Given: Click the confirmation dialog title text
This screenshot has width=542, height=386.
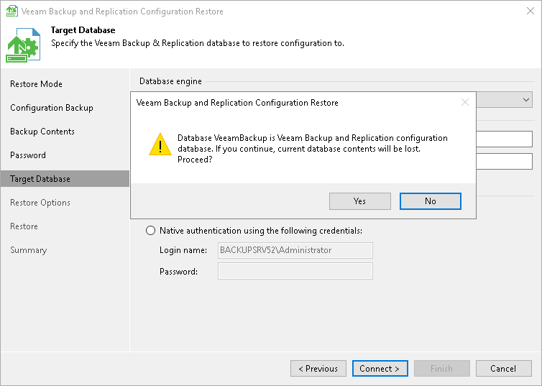Looking at the screenshot, I should tap(237, 103).
